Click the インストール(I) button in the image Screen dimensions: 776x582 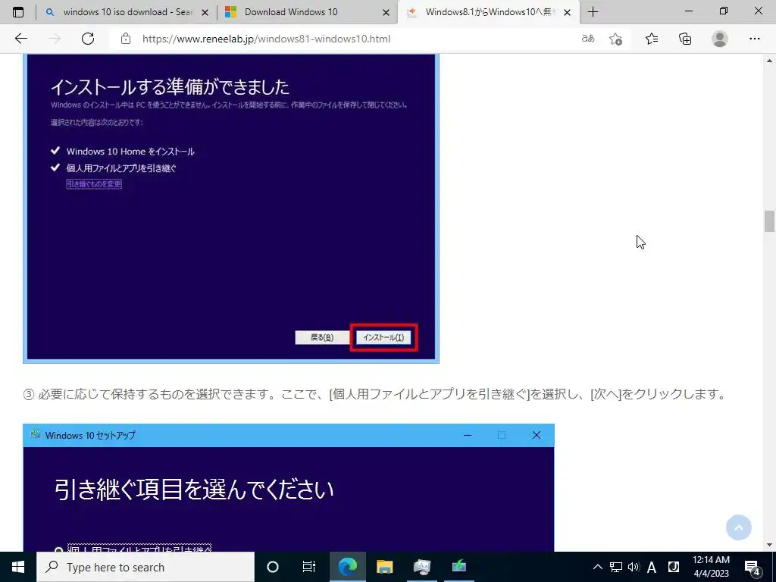[x=383, y=337]
